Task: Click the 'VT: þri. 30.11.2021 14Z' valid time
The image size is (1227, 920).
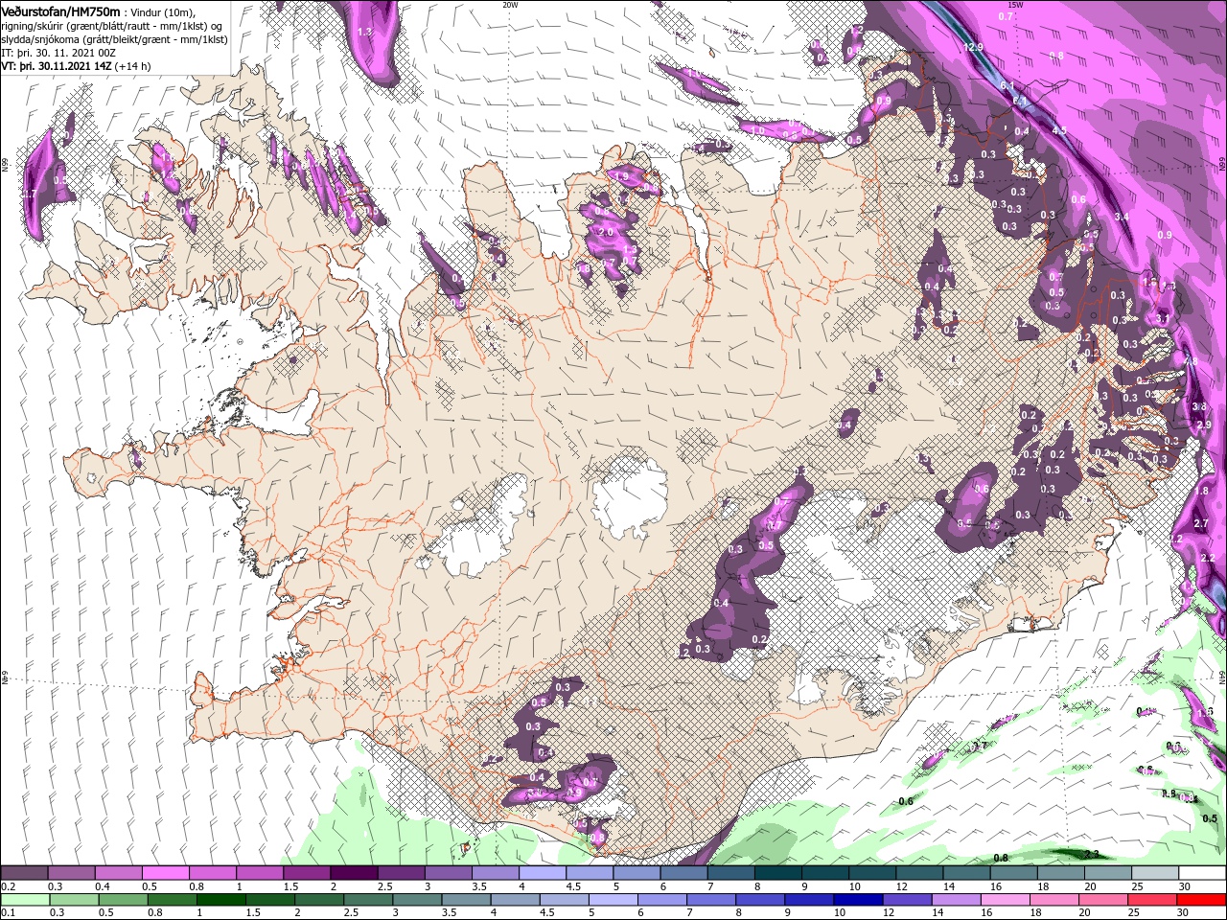Action: [56, 66]
